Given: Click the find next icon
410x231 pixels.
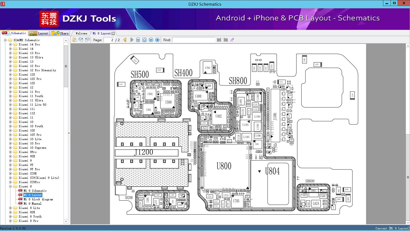Looking at the screenshot, I should point(226,40).
